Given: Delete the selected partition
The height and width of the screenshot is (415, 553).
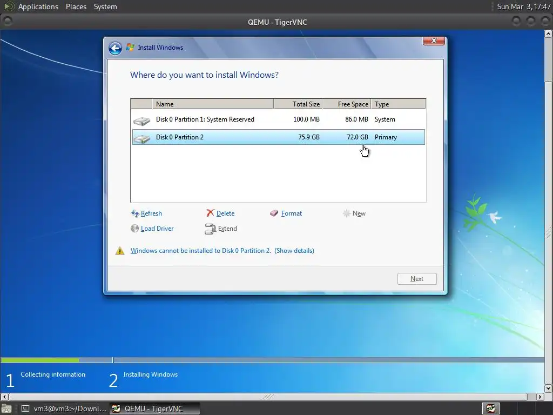Looking at the screenshot, I should click(225, 213).
